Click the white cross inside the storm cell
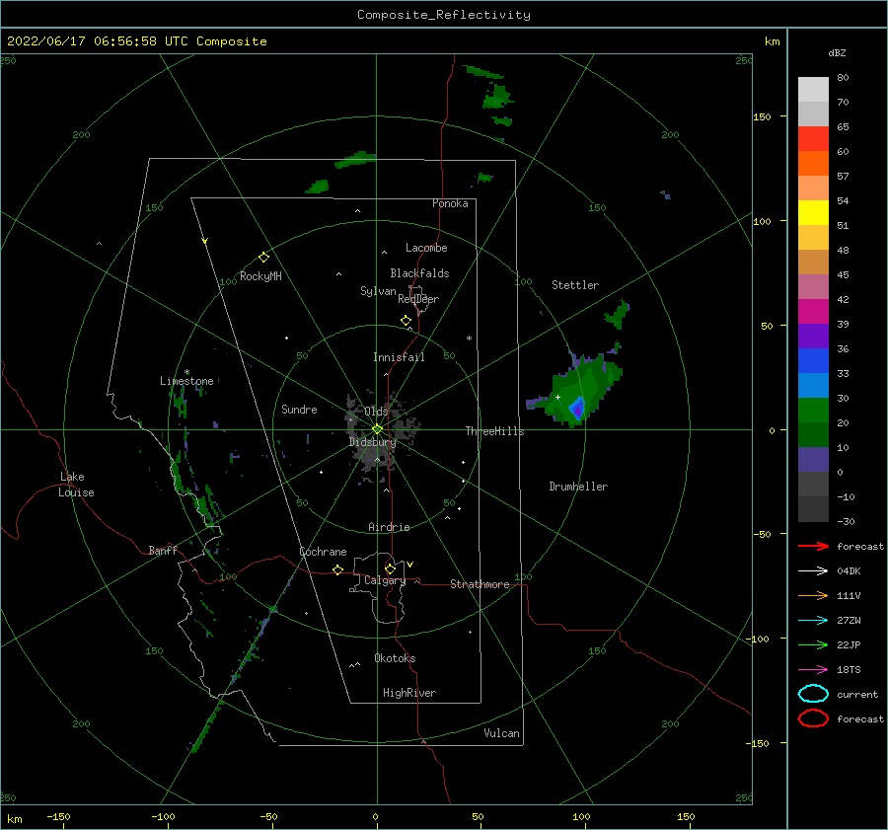This screenshot has height=830, width=888. [x=557, y=397]
